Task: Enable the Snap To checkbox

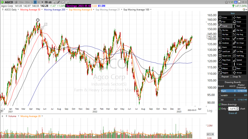Action: tap(231, 77)
